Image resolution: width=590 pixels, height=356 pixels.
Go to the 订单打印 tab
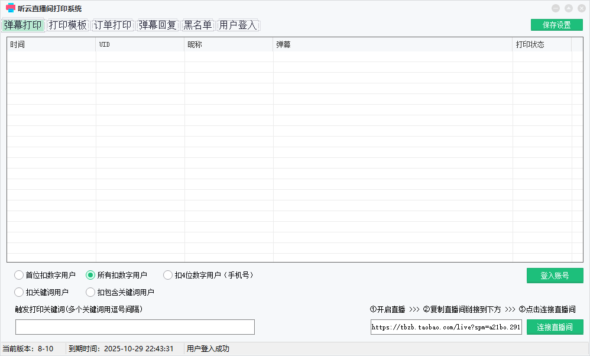113,25
